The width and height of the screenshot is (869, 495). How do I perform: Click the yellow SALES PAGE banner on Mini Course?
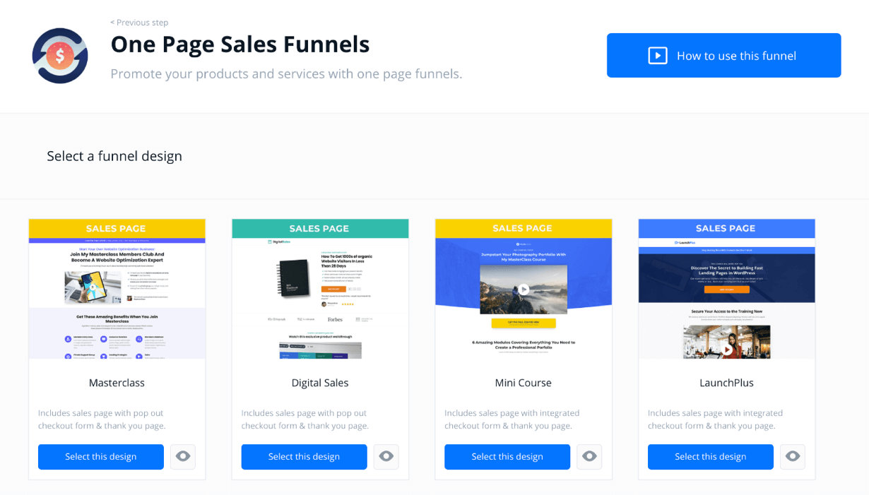click(x=524, y=228)
